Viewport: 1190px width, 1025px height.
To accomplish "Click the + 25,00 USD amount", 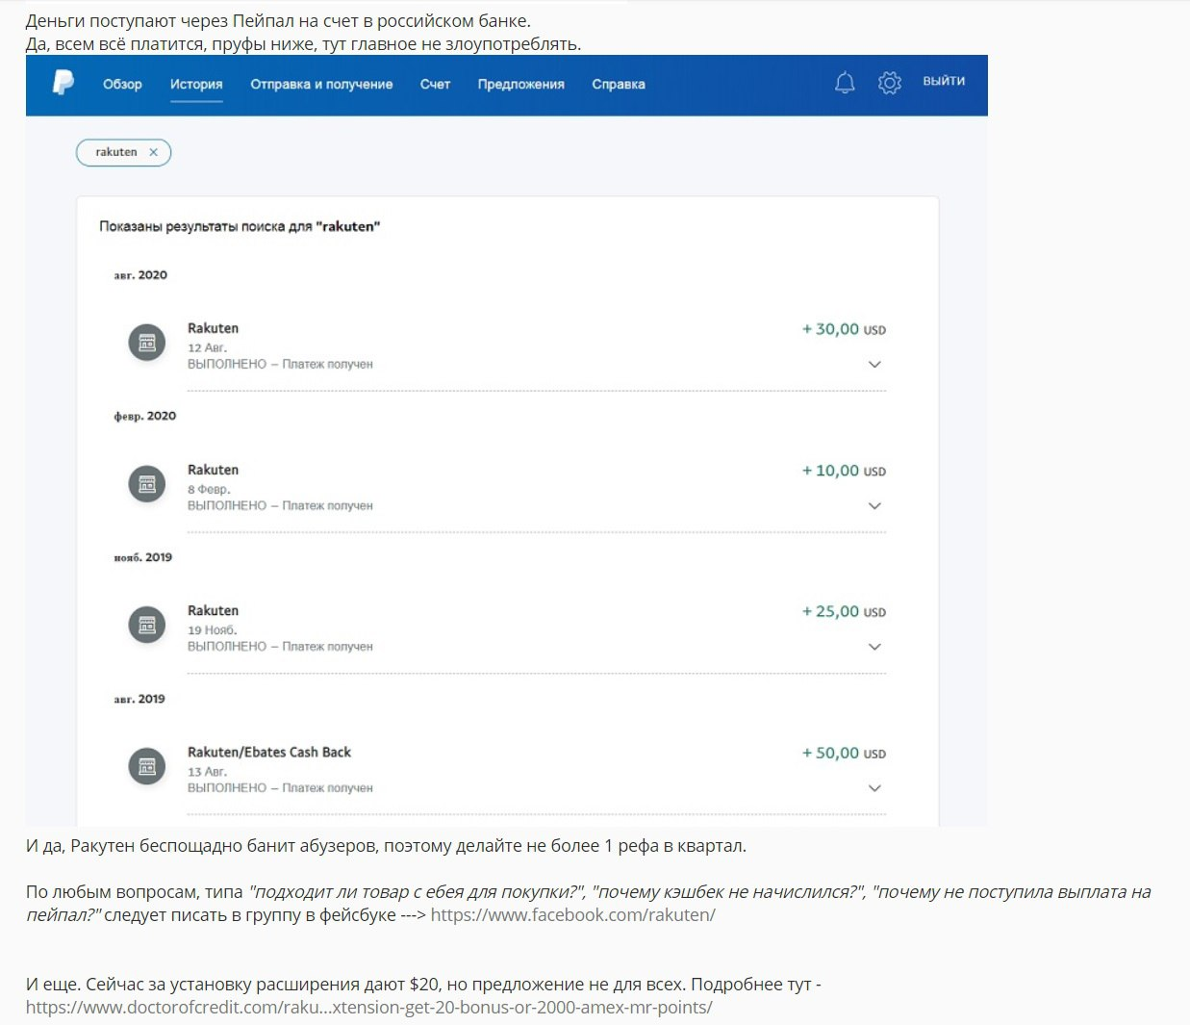I will [844, 611].
